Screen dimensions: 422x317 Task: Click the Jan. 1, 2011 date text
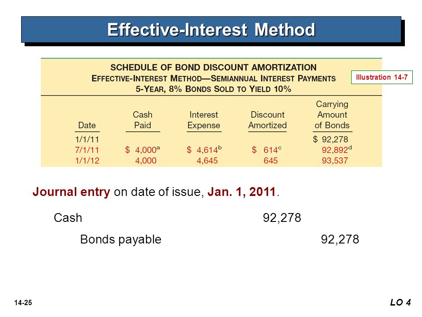(x=242, y=192)
